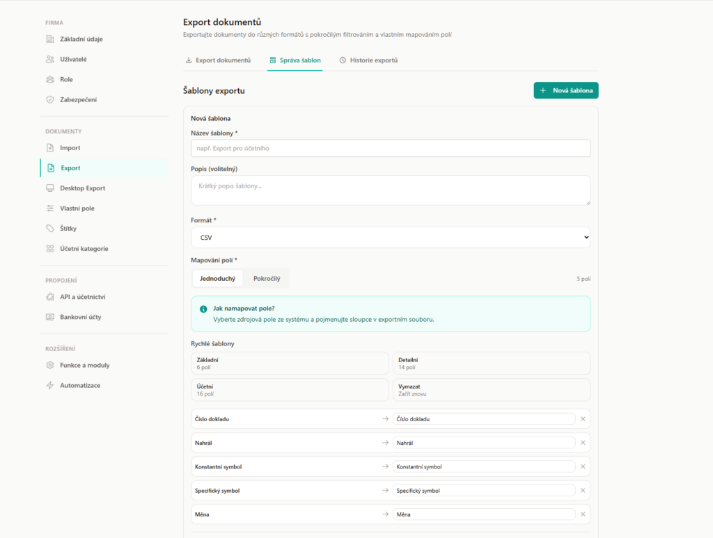Open the Formát dropdown showing CSV

pos(390,236)
